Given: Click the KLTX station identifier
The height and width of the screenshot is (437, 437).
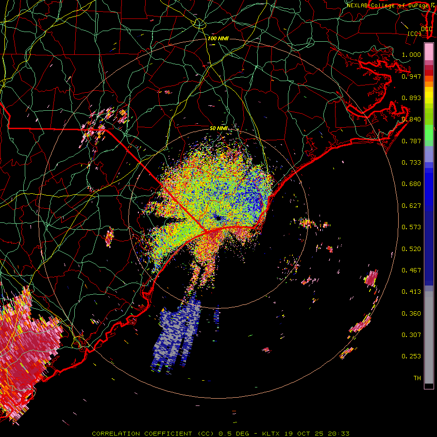Looking at the screenshot, I should pos(271,434).
